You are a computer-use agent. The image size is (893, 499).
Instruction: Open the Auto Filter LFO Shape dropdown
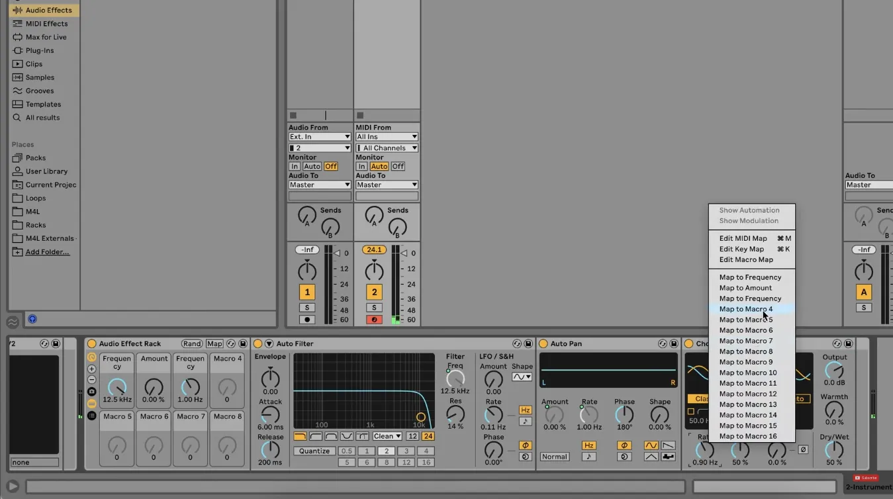tap(522, 377)
